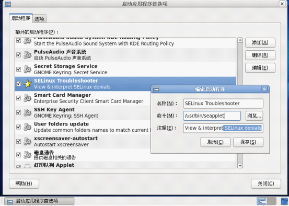The height and width of the screenshot is (206, 289).
Task: Toggle the 磁盘通告 checkbox
Action: 18,155
